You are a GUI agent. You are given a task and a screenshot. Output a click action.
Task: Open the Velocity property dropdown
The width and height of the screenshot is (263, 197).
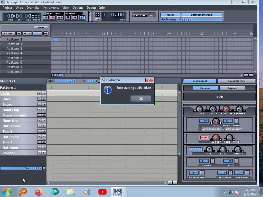point(44,168)
